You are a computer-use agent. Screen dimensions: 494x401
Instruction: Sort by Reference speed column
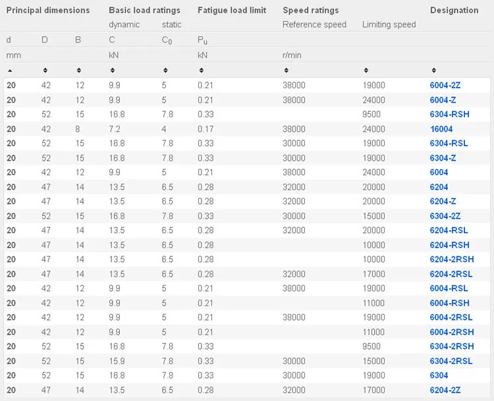(286, 70)
